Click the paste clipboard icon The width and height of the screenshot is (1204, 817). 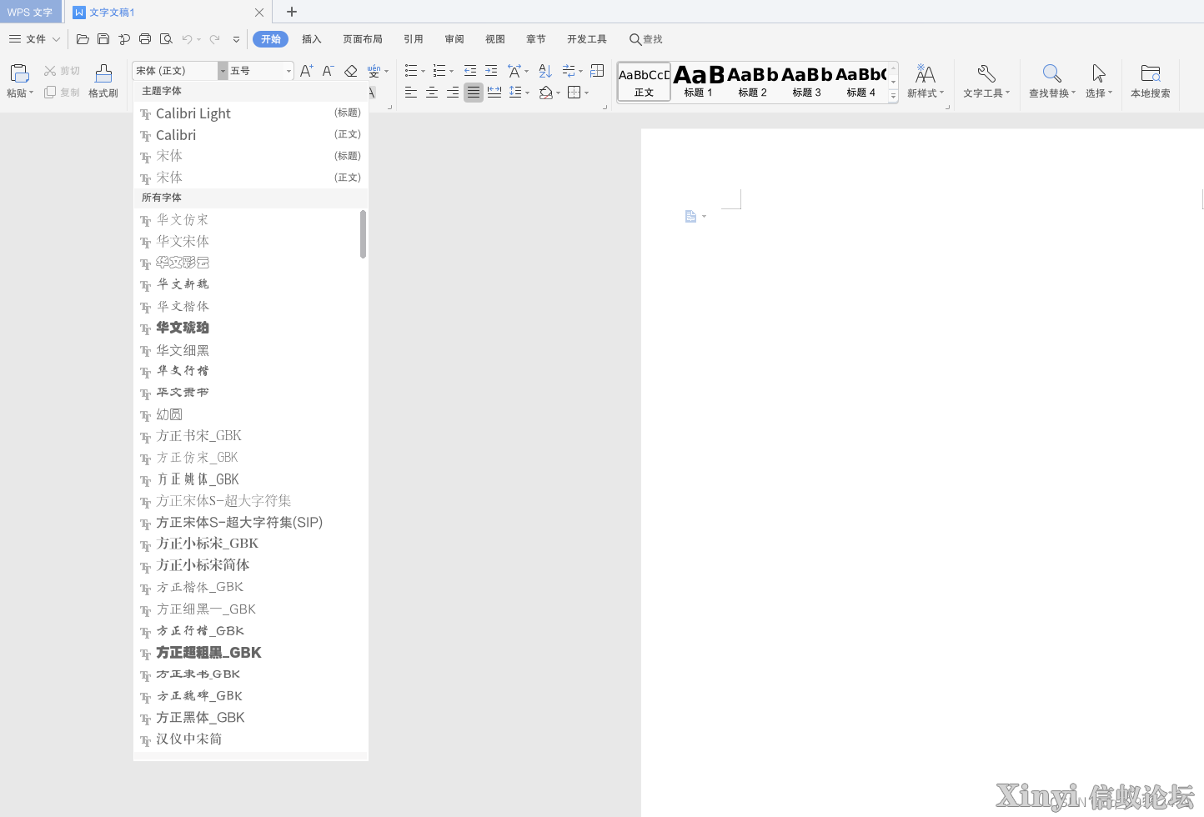tap(19, 73)
